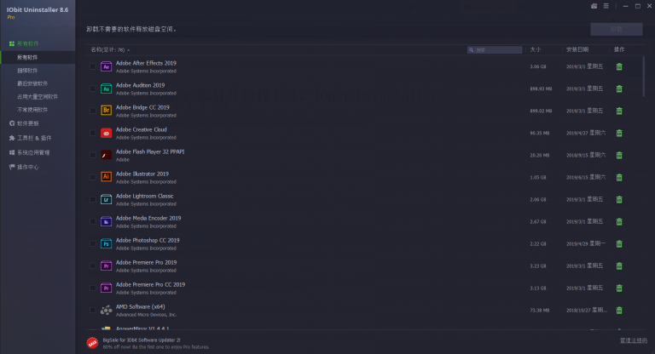Open the toolbox icon in the title bar
Screen dimensions: 655x354
click(594, 6)
